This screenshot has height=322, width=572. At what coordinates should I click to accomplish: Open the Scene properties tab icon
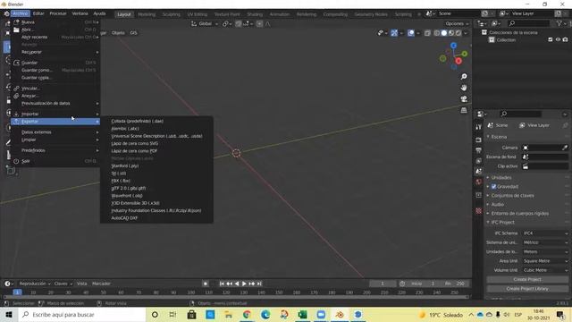(479, 171)
